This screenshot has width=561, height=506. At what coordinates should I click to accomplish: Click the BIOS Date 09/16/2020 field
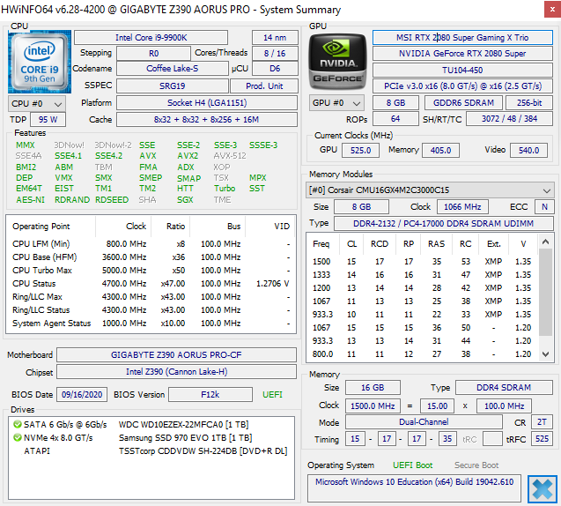tap(82, 395)
